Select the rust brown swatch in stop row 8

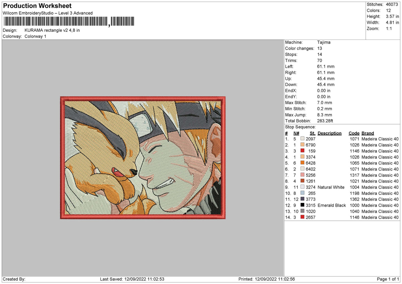[303, 181]
